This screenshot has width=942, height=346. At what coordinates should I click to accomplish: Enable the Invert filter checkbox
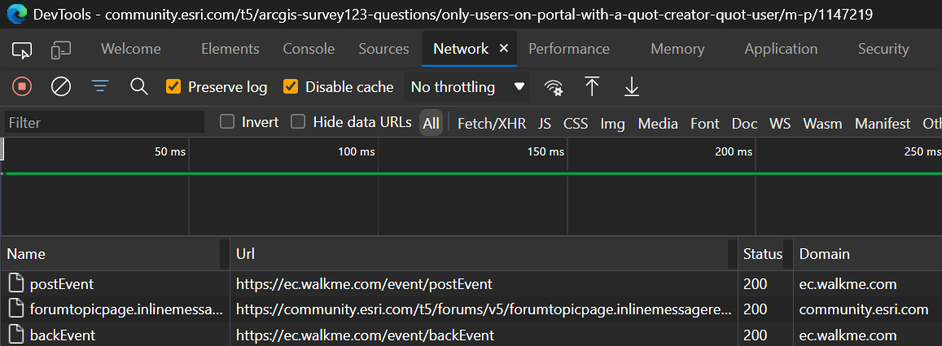[228, 122]
